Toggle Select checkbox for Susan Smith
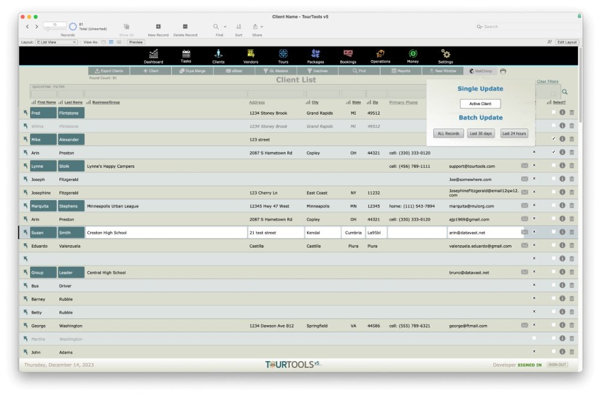 click(x=554, y=232)
